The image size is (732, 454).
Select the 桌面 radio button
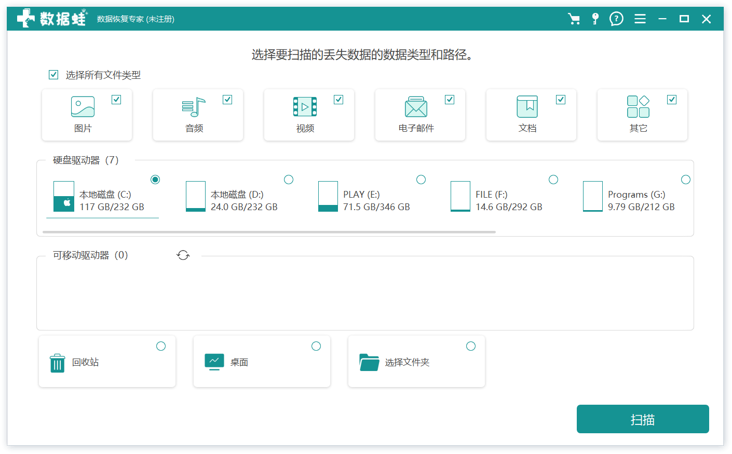click(x=316, y=346)
